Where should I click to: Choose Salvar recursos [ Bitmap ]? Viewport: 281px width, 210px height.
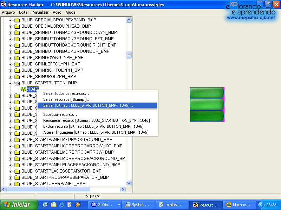98,99
